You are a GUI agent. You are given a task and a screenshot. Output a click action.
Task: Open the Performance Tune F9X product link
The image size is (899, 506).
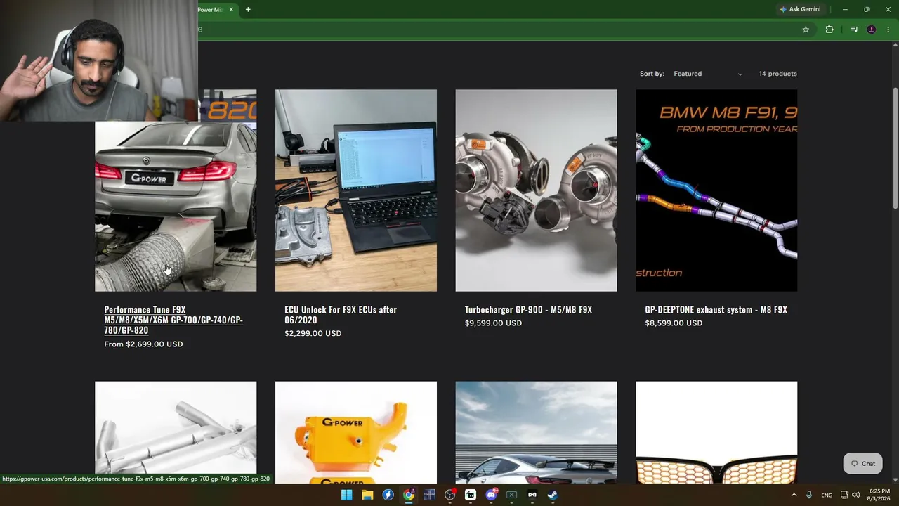[173, 320]
